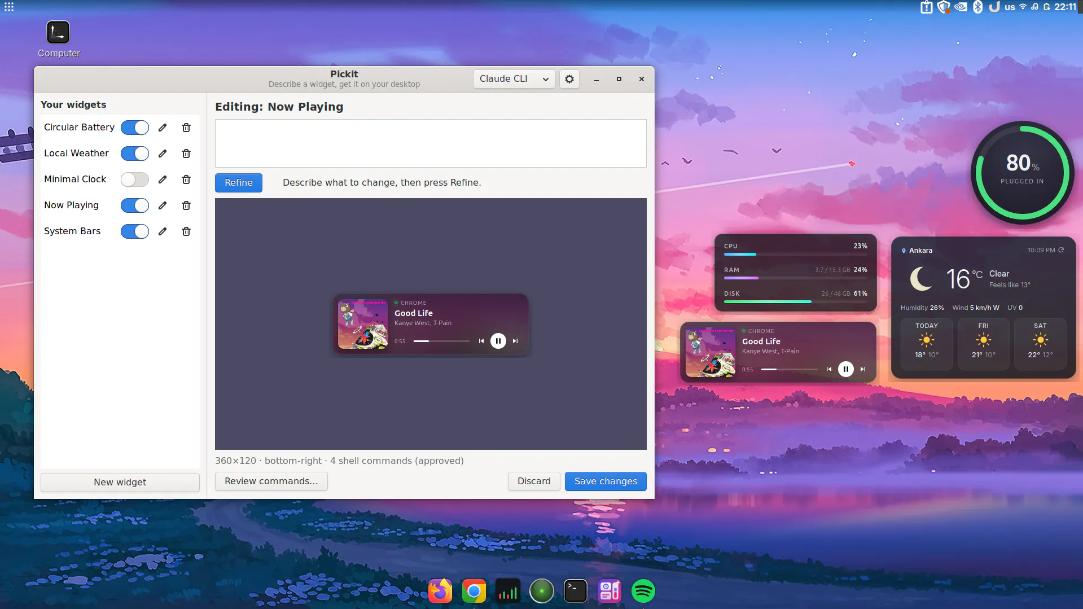1083x609 pixels.
Task: Toggle Circular Battery widget off
Action: tap(135, 128)
